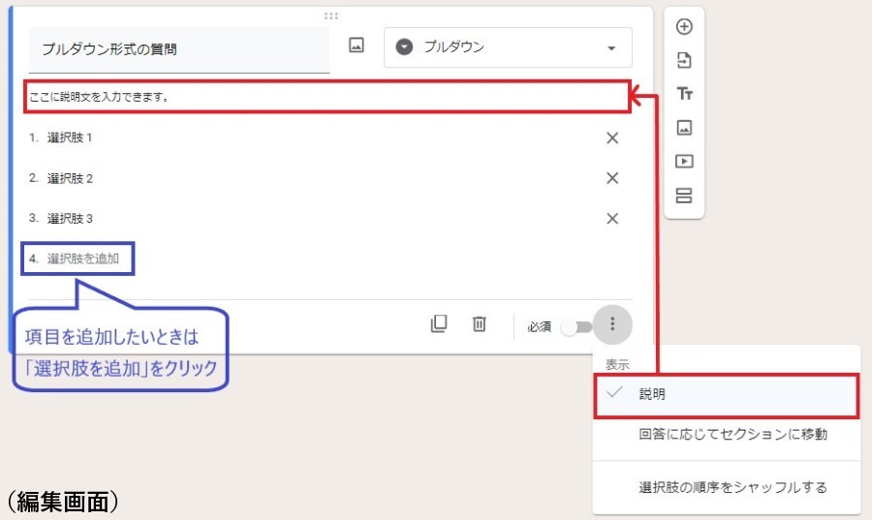Choose 選択肢の順序をシャッフルする option
This screenshot has width=872, height=520.
[732, 487]
